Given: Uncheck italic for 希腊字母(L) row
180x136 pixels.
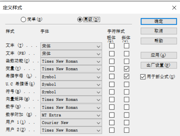Looking at the screenshot, I should pos(126,76).
